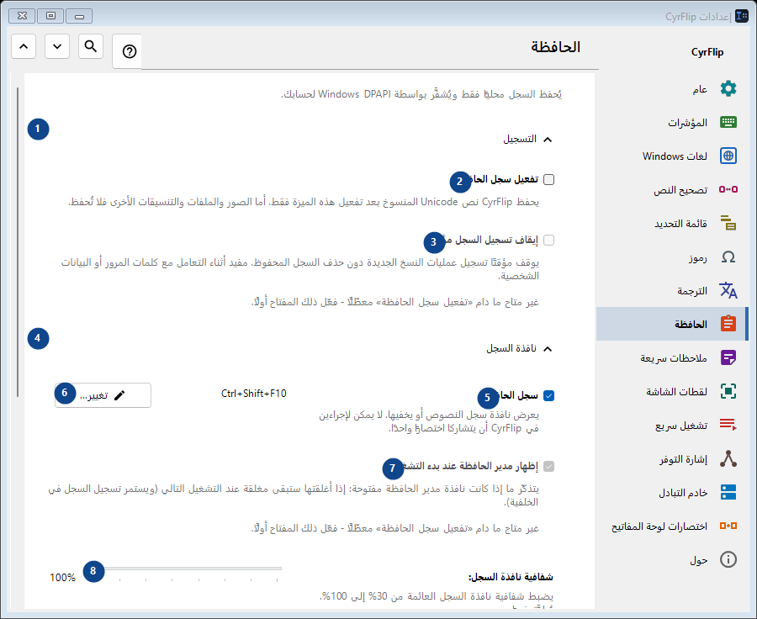Go to next section with down arrow
The width and height of the screenshot is (757, 619).
[x=57, y=46]
